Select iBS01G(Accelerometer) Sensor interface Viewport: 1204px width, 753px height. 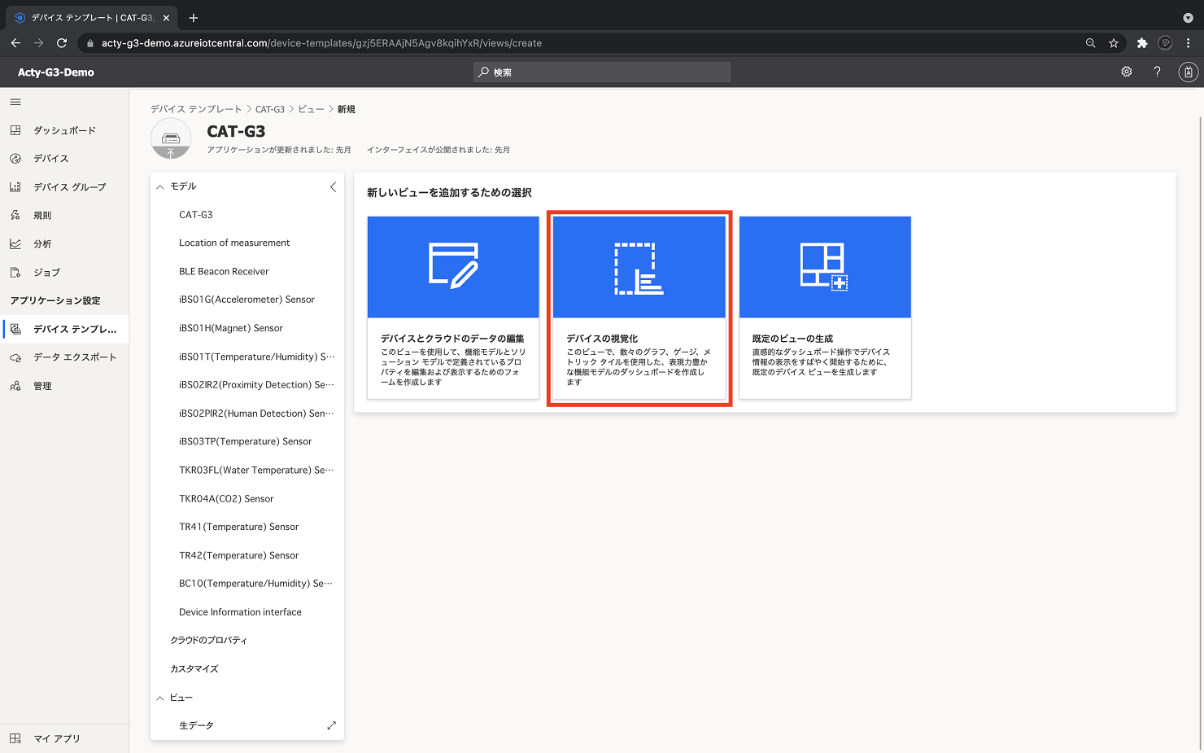pyautogui.click(x=247, y=300)
